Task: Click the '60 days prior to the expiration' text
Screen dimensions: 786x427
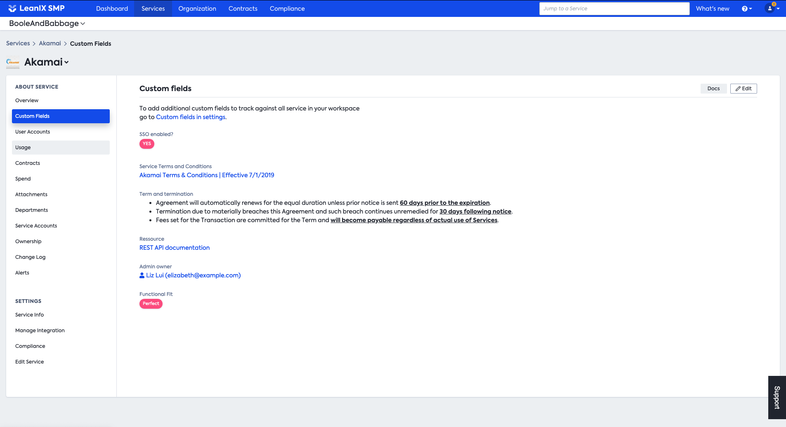Action: 445,203
